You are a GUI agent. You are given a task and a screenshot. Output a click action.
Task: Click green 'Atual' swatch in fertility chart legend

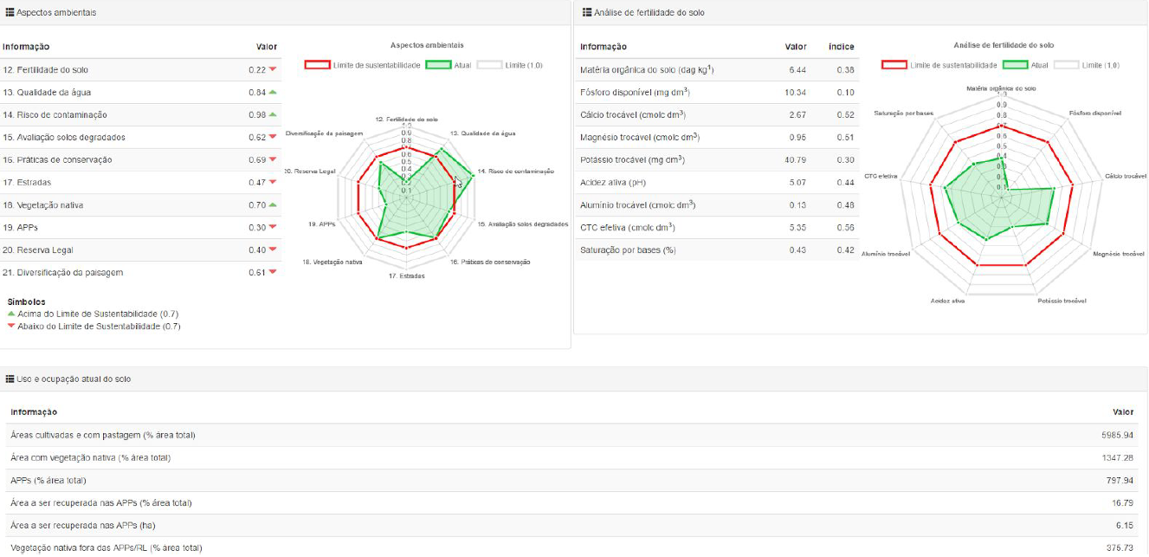tap(1015, 65)
